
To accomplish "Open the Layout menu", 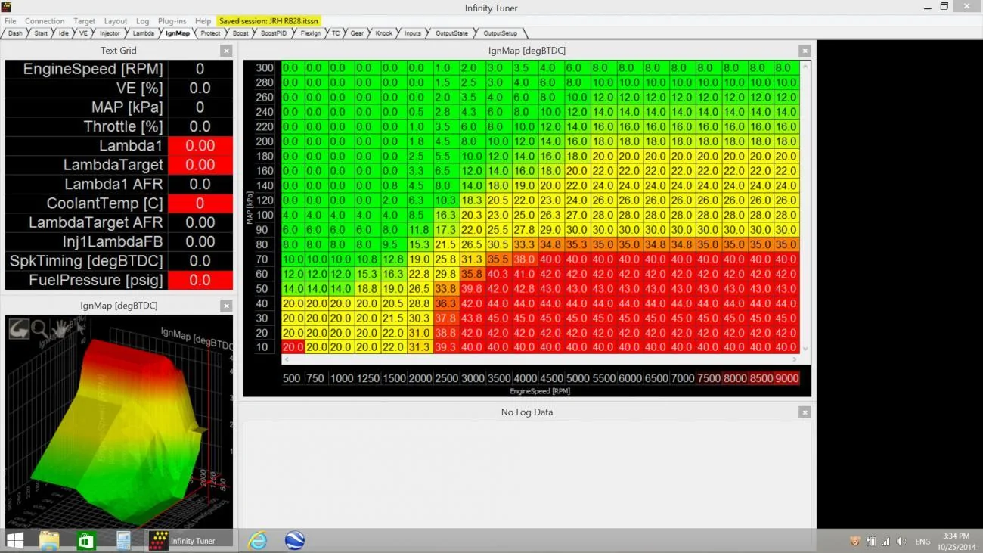I will tap(116, 21).
